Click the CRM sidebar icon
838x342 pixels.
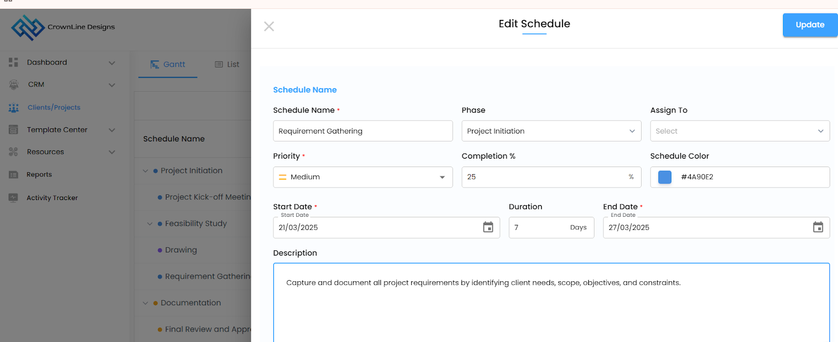pos(14,84)
